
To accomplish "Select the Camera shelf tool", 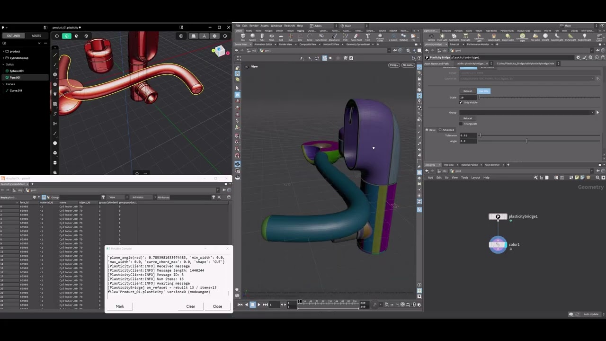I will 430,36.
